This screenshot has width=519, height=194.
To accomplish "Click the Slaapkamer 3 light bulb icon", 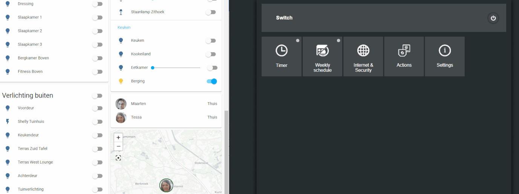I will click(x=8, y=44).
